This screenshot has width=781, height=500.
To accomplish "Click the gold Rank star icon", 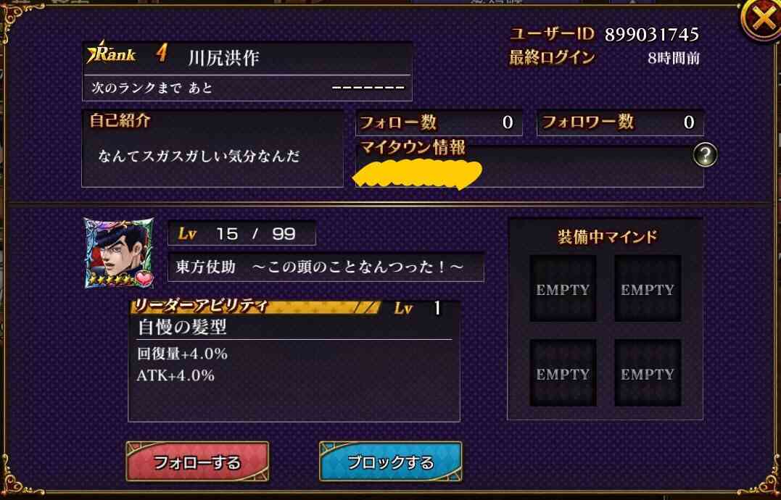I will click(94, 52).
